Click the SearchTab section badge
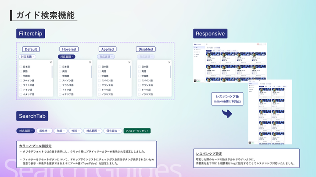This screenshot has width=316, height=177. (x=32, y=116)
